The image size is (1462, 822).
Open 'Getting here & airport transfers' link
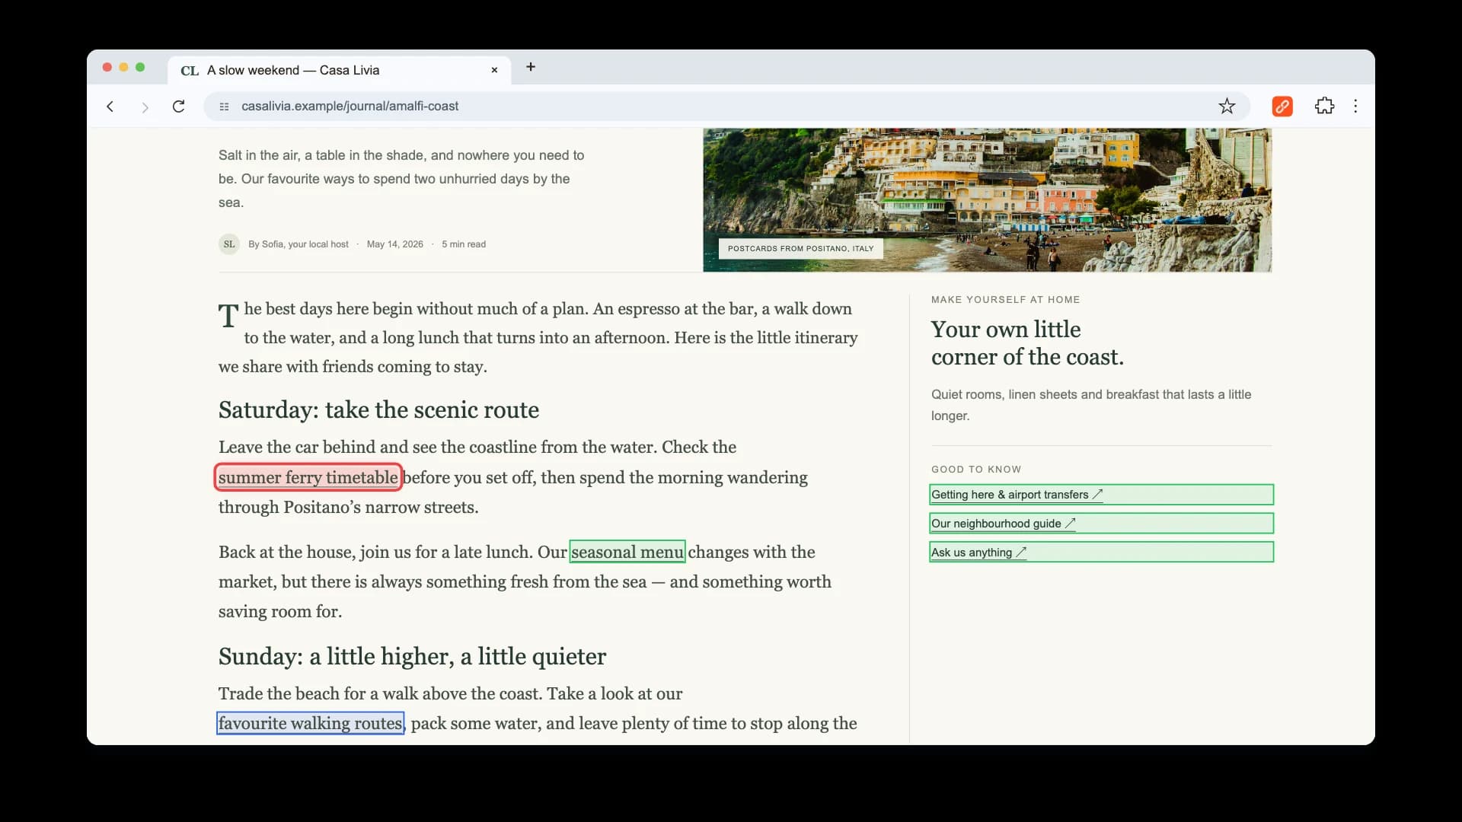[x=1101, y=495]
